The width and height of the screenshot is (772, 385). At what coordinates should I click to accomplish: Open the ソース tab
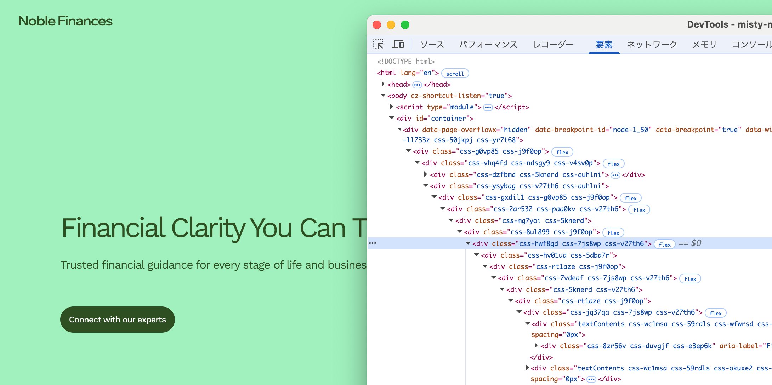[x=432, y=45]
